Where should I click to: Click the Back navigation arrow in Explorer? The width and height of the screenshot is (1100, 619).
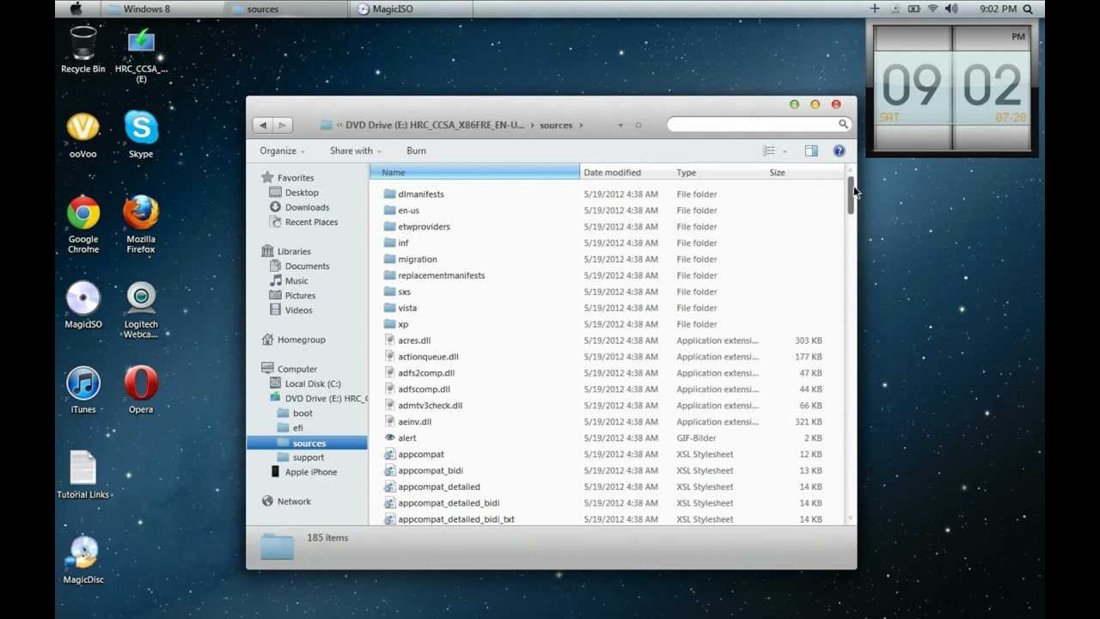pos(263,126)
